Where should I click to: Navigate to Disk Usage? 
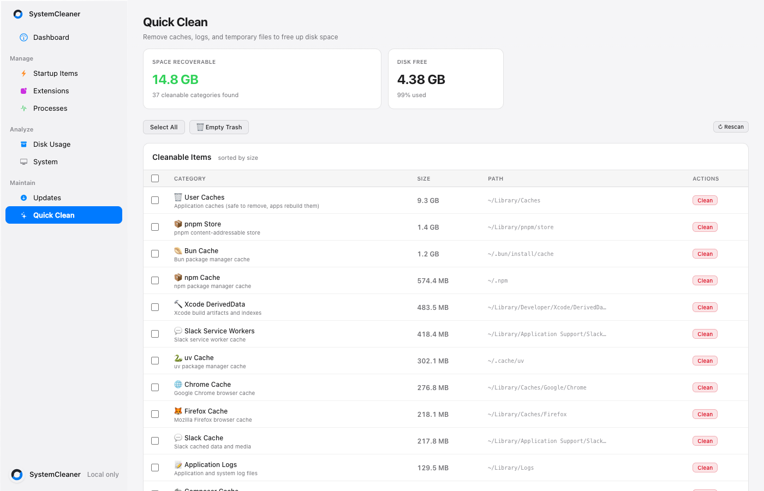(64, 145)
